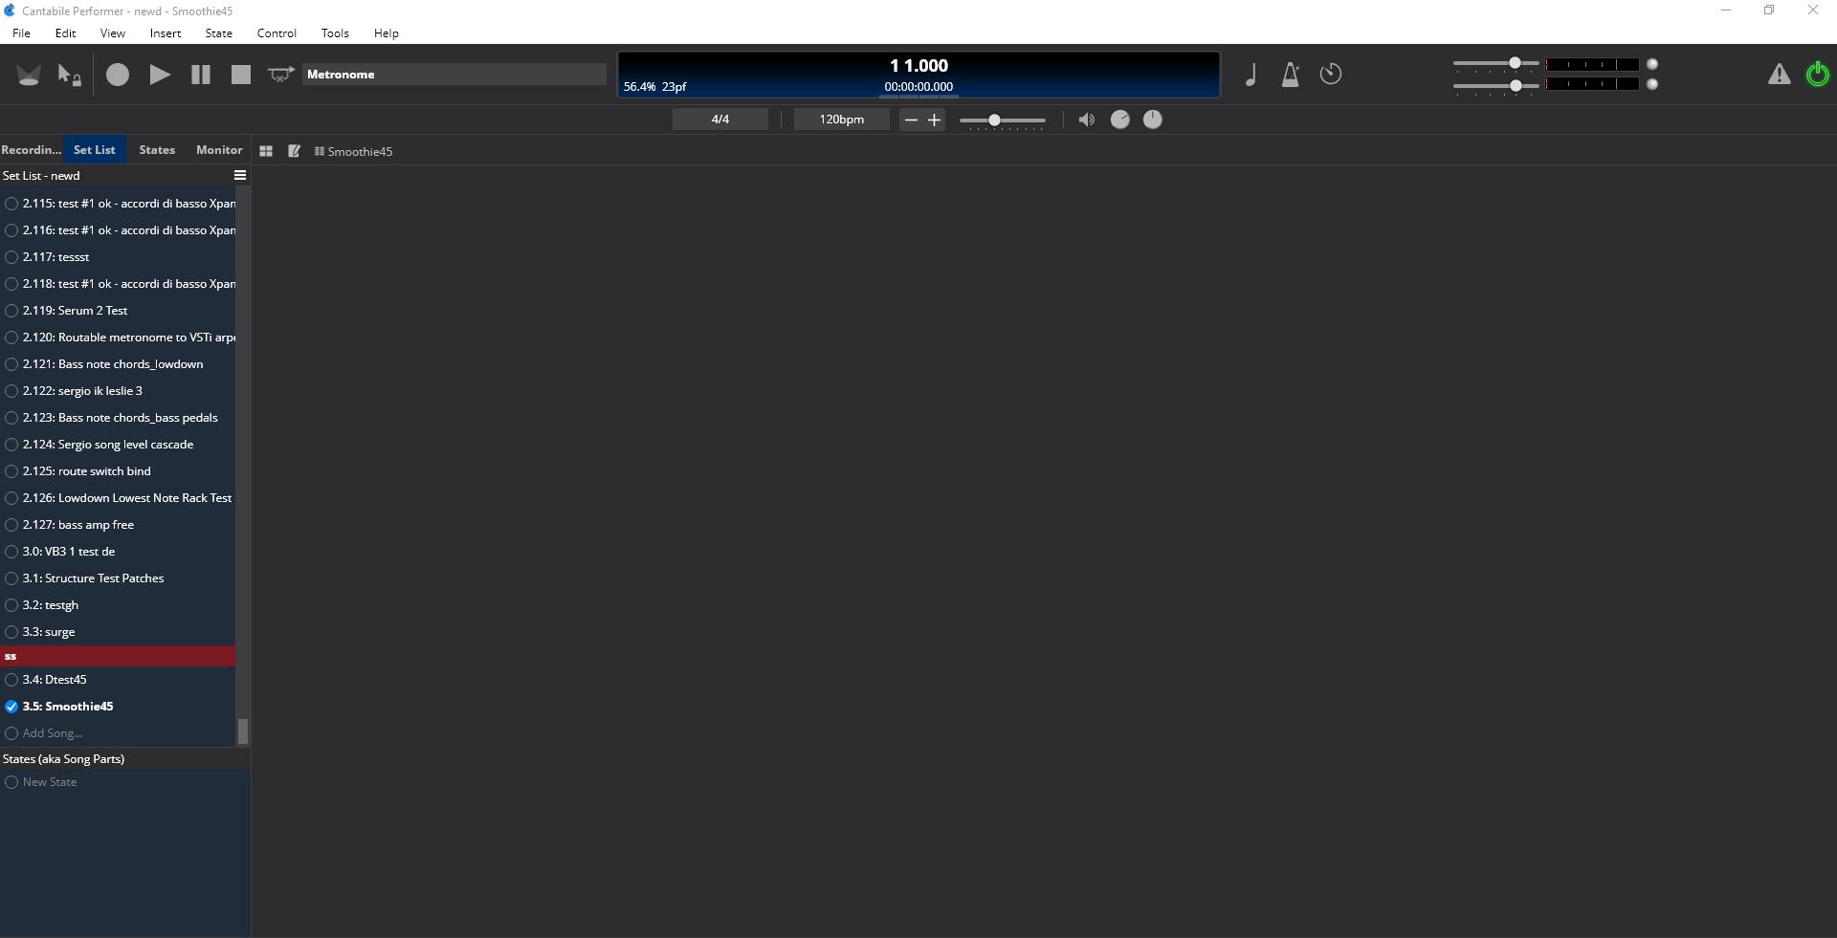Viewport: 1837px width, 938px height.
Task: Click the tempo slider under the display
Action: point(1002,120)
